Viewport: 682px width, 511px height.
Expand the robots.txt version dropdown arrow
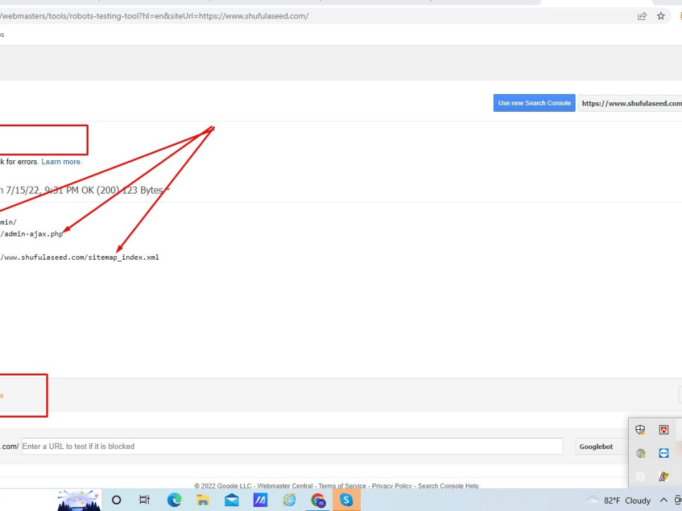pyautogui.click(x=168, y=190)
